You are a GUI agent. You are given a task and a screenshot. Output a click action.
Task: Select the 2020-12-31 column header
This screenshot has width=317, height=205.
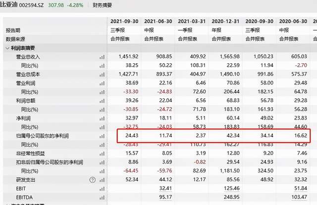(225, 21)
